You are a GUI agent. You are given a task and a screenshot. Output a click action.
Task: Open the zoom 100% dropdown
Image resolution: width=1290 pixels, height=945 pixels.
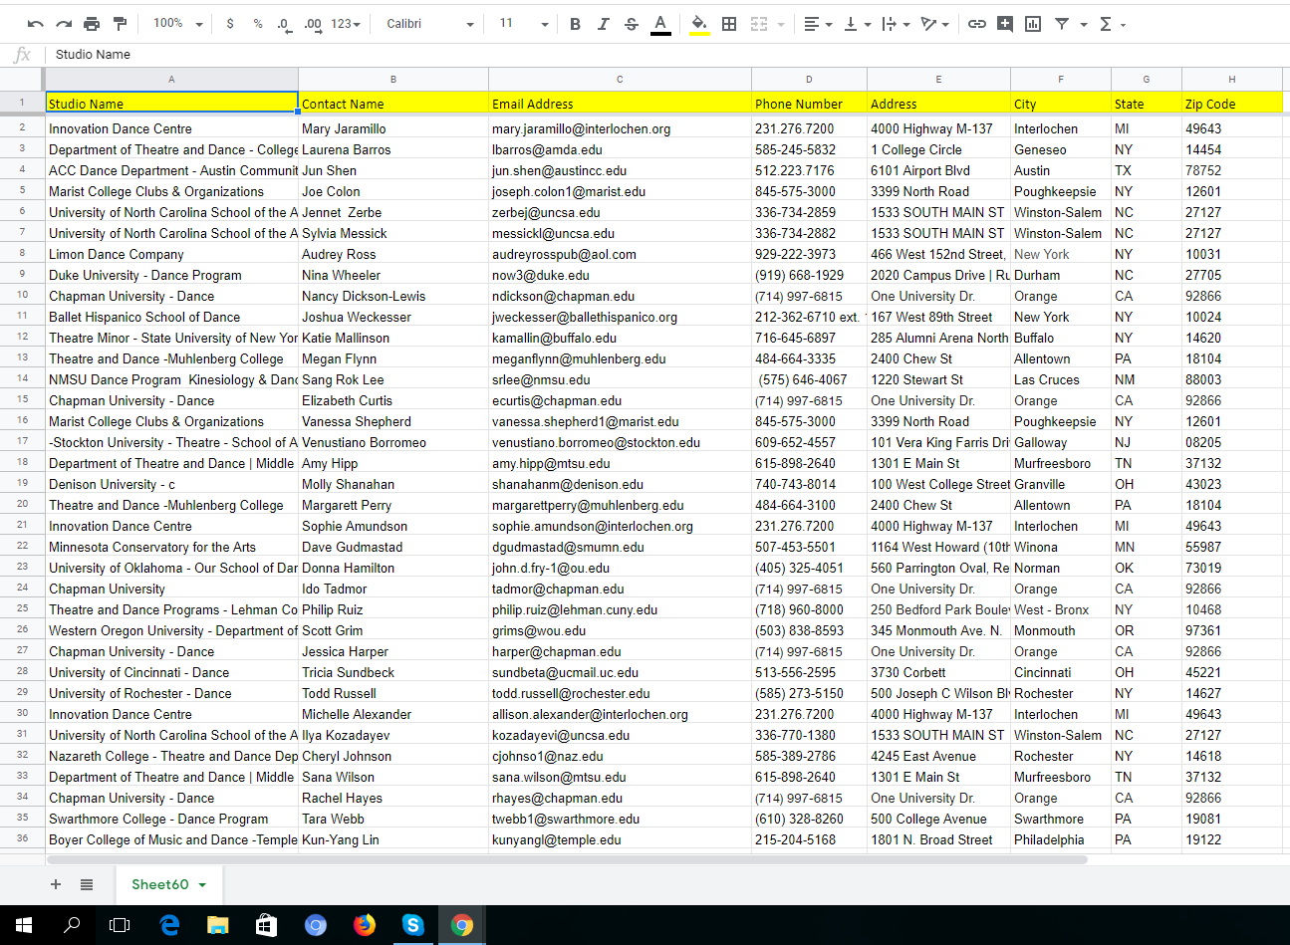(x=177, y=24)
